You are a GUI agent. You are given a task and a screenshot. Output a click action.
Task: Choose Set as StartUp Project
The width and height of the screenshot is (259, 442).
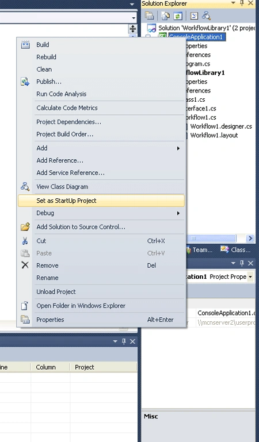101,201
